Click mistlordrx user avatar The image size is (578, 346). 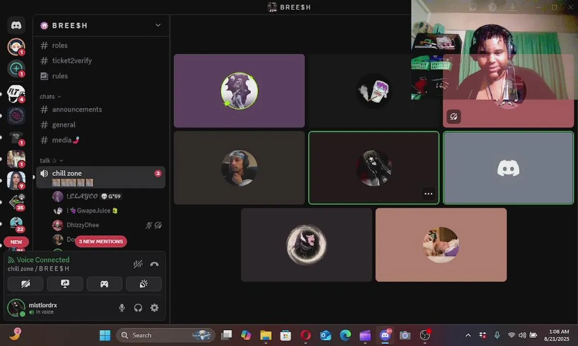[x=16, y=308]
